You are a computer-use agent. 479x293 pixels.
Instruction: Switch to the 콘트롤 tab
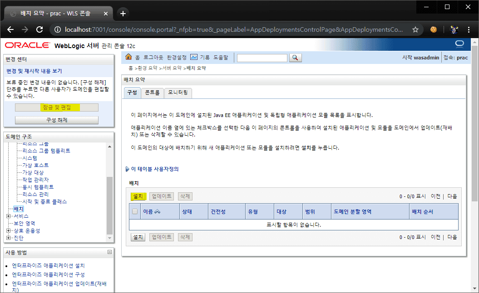pyautogui.click(x=152, y=93)
